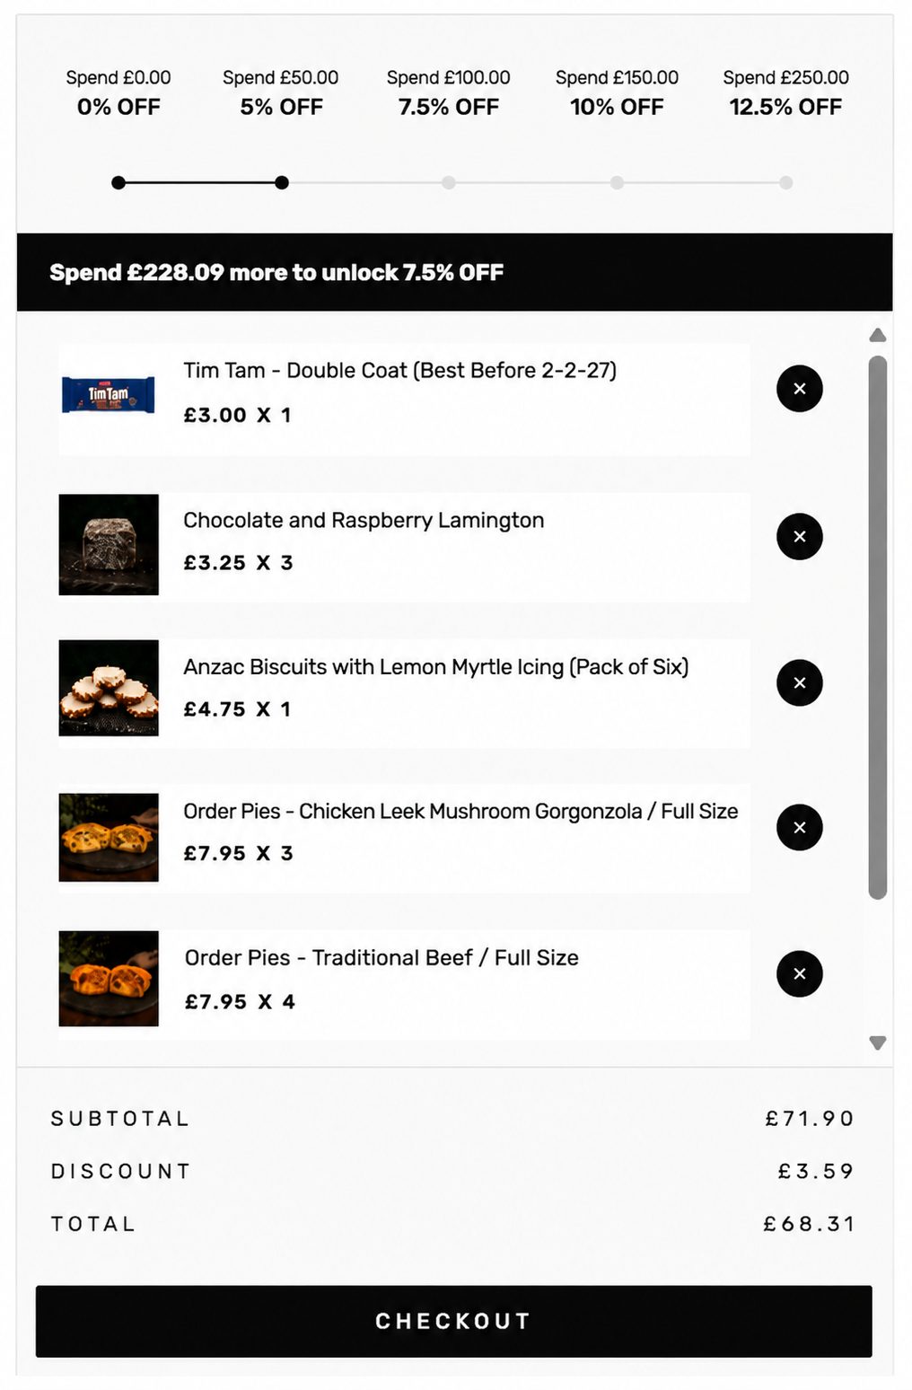This screenshot has height=1390, width=912.
Task: Remove Traditional Beef pie from cart
Action: pos(799,973)
